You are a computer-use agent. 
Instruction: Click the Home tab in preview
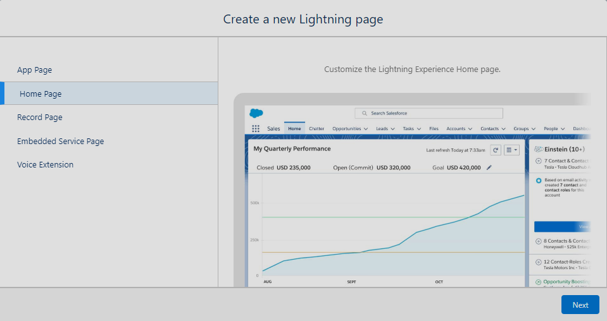pyautogui.click(x=294, y=129)
